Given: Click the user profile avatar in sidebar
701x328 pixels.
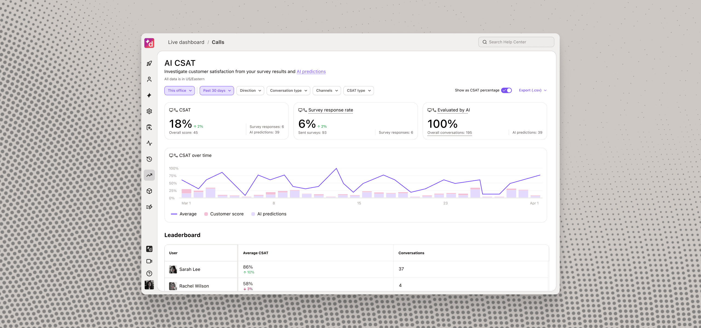Looking at the screenshot, I should pyautogui.click(x=149, y=285).
